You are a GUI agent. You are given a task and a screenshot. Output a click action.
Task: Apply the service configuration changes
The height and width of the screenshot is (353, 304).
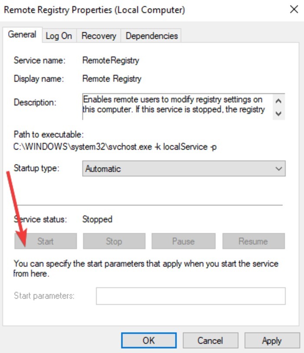272,341
